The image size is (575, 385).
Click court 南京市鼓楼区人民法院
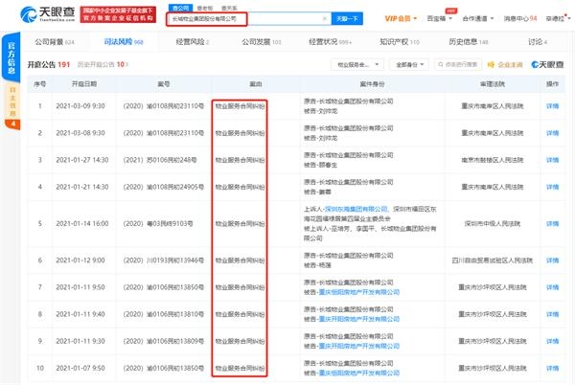point(493,160)
